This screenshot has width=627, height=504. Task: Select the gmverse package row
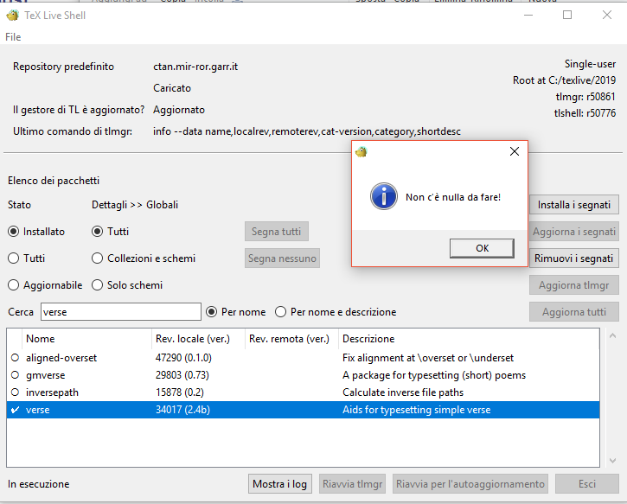pyautogui.click(x=303, y=375)
